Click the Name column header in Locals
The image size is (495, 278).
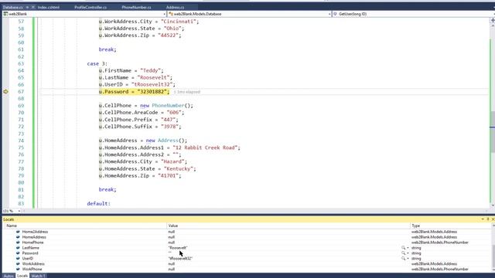coord(85,225)
